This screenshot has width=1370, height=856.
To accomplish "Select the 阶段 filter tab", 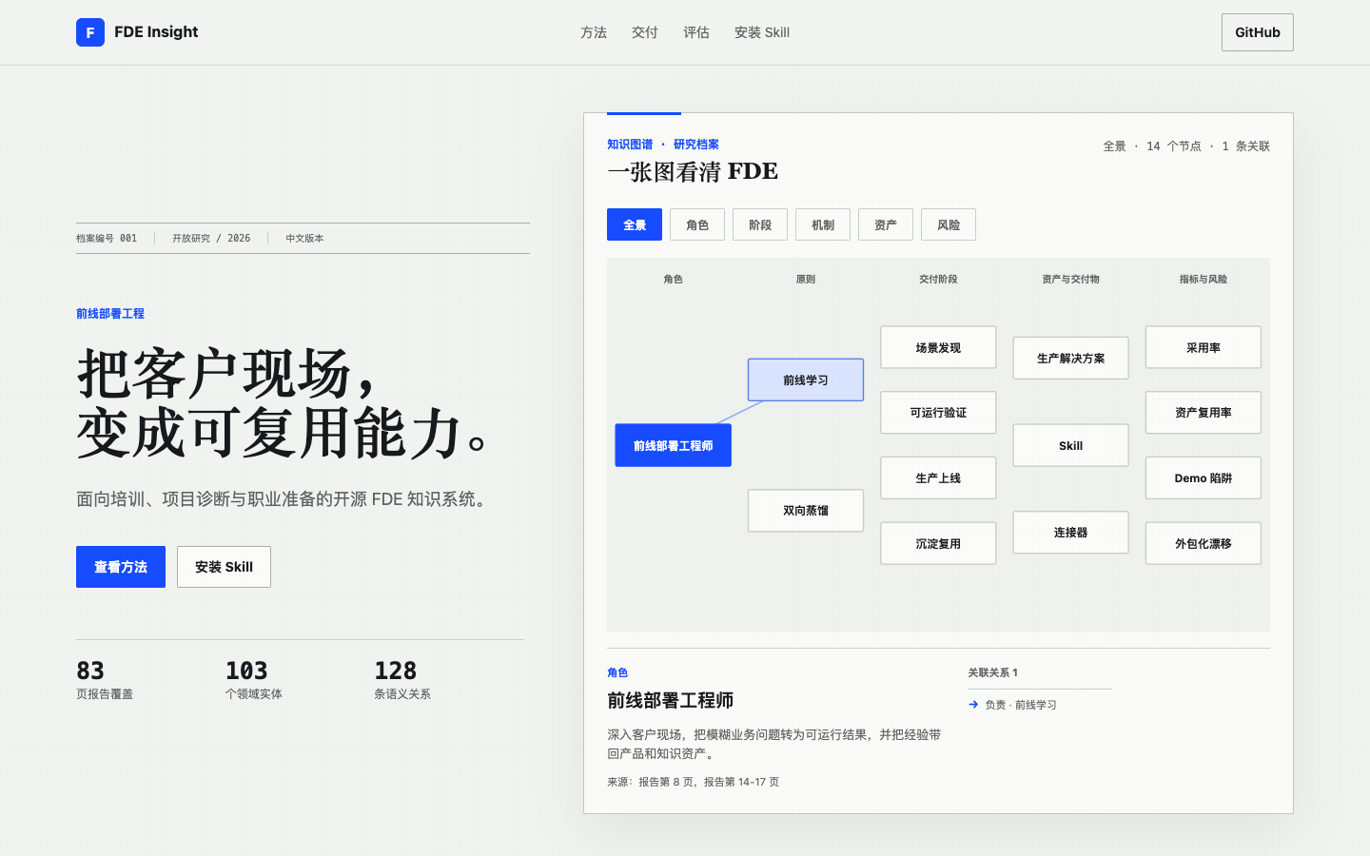I will (760, 224).
